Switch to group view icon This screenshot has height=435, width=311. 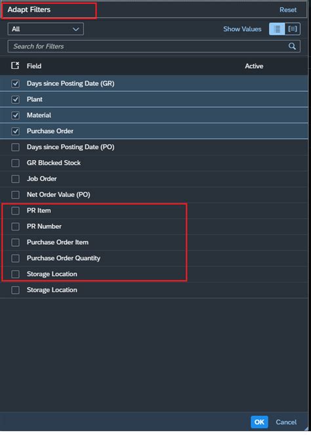pos(293,29)
